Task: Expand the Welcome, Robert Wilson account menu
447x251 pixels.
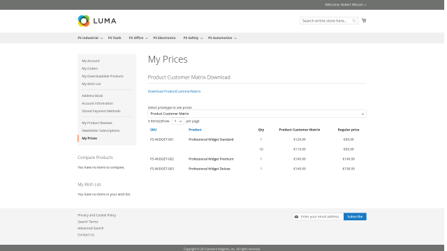Action: pos(346,5)
